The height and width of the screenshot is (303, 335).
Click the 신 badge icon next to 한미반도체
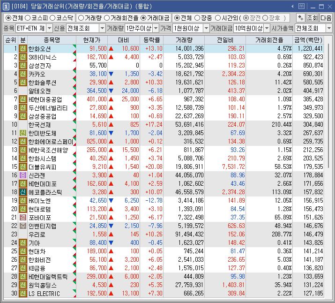pos(22,133)
